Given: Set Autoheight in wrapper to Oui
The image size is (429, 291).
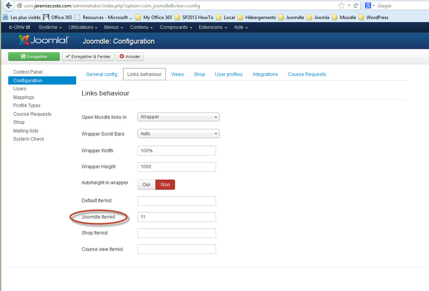Looking at the screenshot, I should (x=146, y=185).
